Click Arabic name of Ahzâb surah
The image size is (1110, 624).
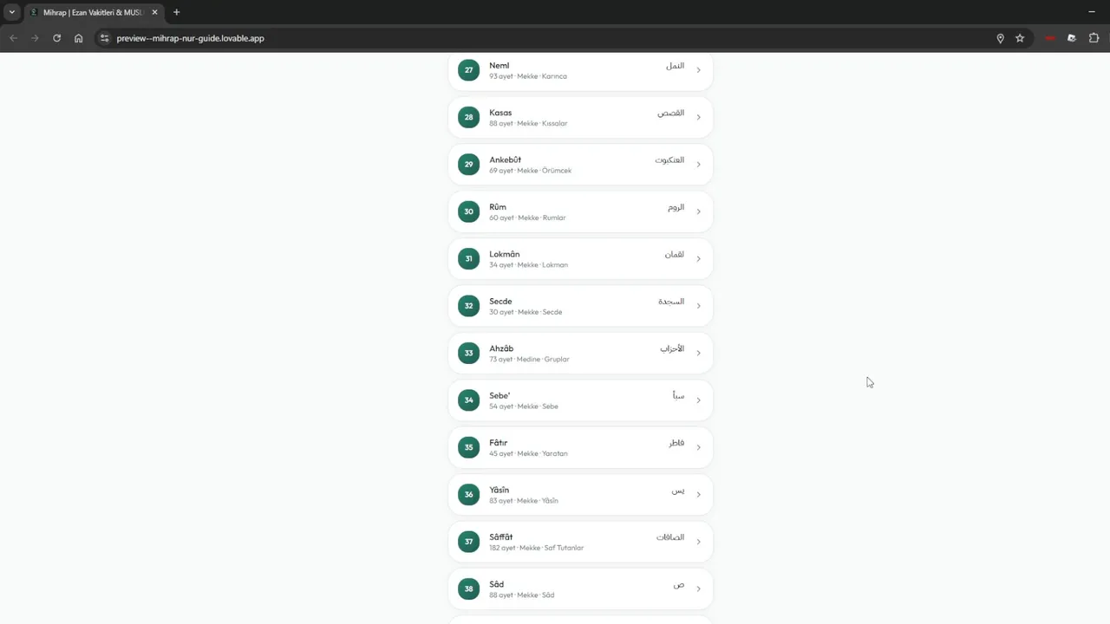point(672,348)
